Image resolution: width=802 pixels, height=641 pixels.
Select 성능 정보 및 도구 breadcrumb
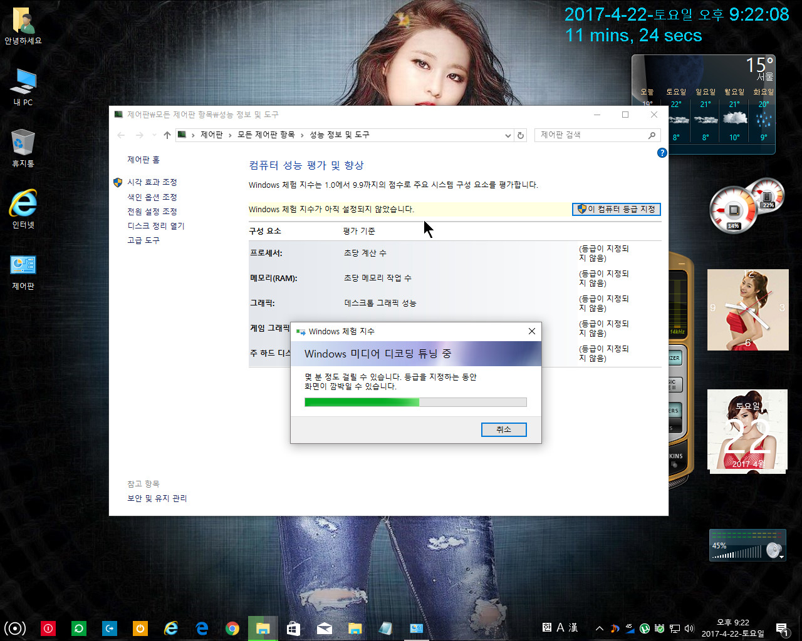[x=340, y=135]
